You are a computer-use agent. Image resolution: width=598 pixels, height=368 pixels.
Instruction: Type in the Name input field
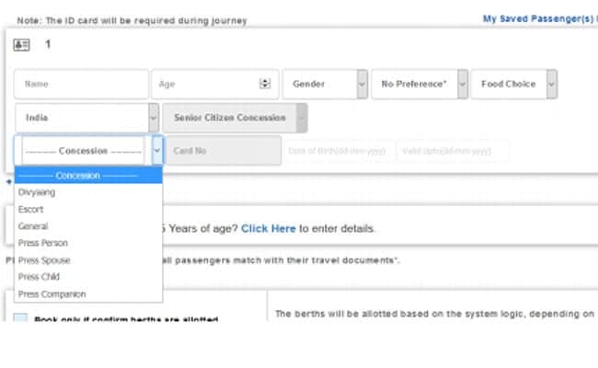point(81,84)
